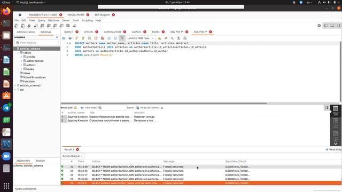Click the create stored procedure icon
The height and width of the screenshot is (192, 342).
(x=55, y=26)
